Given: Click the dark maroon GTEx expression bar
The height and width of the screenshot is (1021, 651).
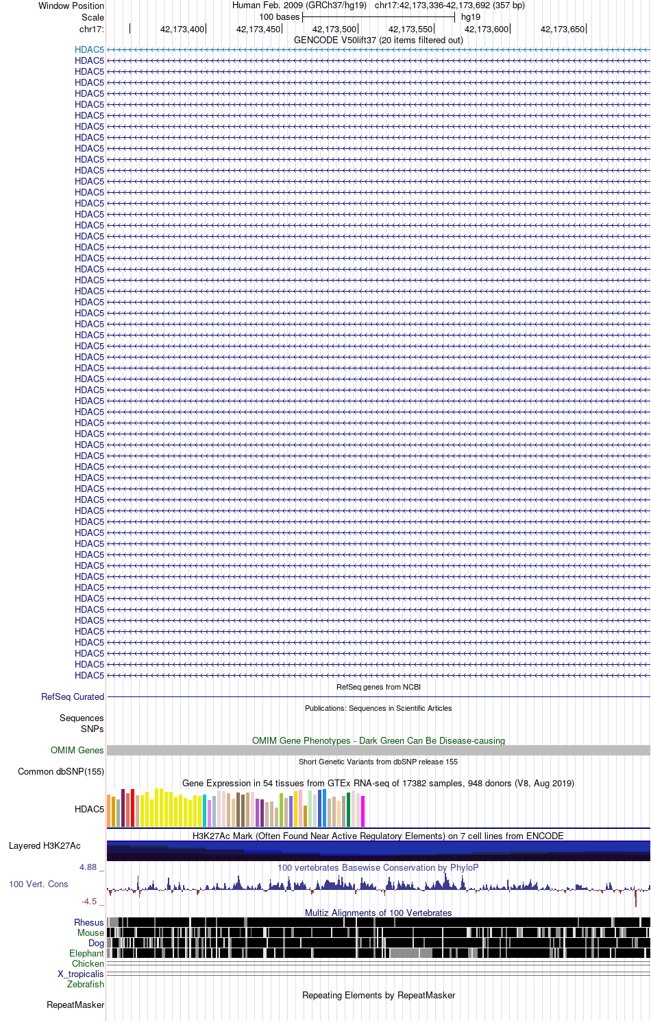Looking at the screenshot, I should (x=123, y=808).
